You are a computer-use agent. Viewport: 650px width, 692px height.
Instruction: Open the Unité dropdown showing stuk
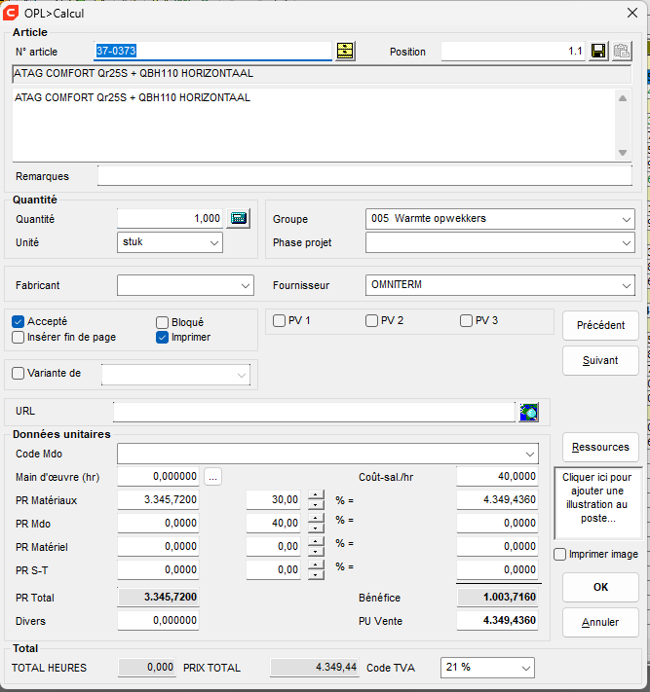click(170, 242)
